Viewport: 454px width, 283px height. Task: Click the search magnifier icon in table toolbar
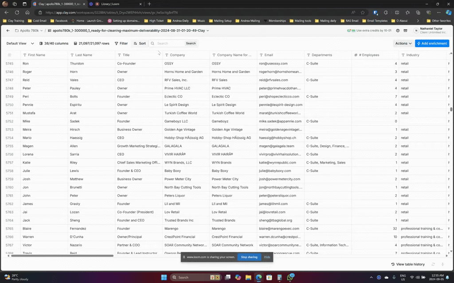click(153, 43)
